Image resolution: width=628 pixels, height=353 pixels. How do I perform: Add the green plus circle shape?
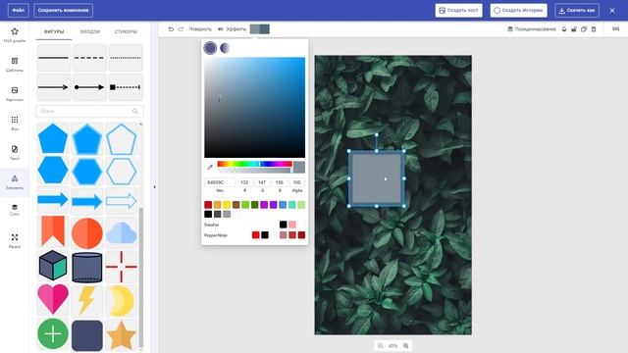[53, 333]
